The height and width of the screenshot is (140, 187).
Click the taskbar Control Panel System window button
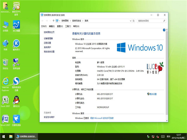click(26, 136)
